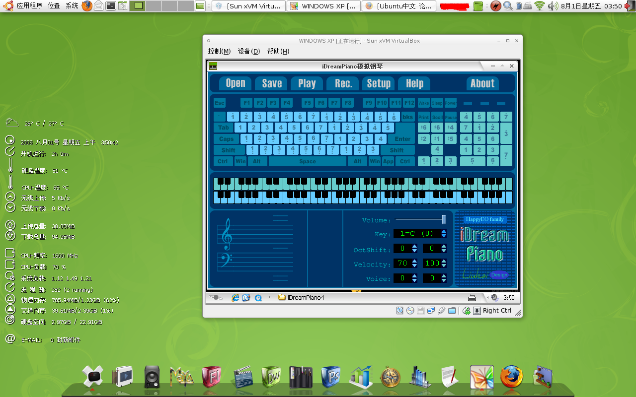Click the Help button in iDreamPiano
The width and height of the screenshot is (636, 397).
click(414, 83)
